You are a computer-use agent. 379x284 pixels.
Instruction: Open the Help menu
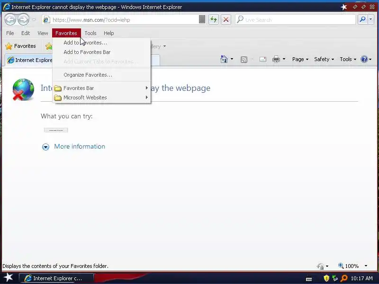tap(109, 33)
